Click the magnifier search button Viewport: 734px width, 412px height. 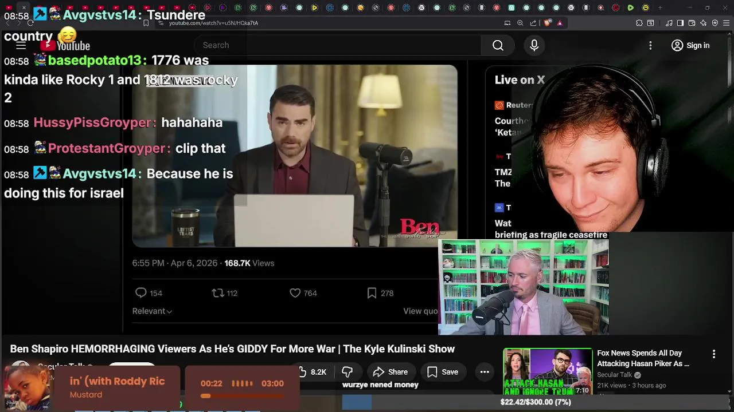(x=498, y=45)
